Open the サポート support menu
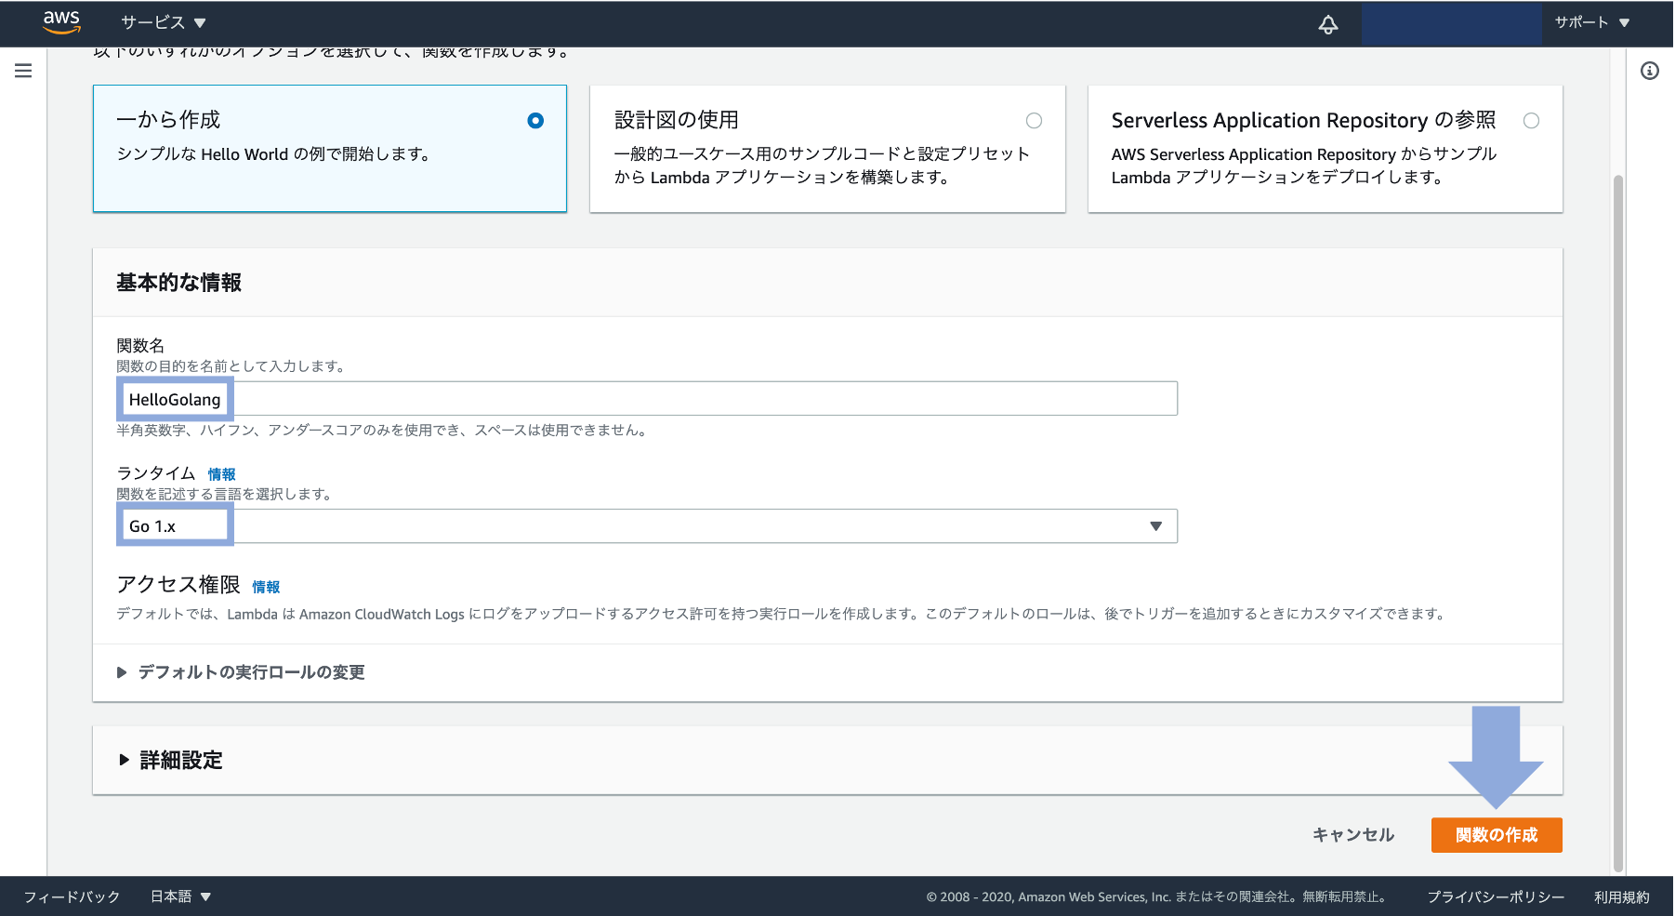This screenshot has height=916, width=1675. click(1592, 22)
